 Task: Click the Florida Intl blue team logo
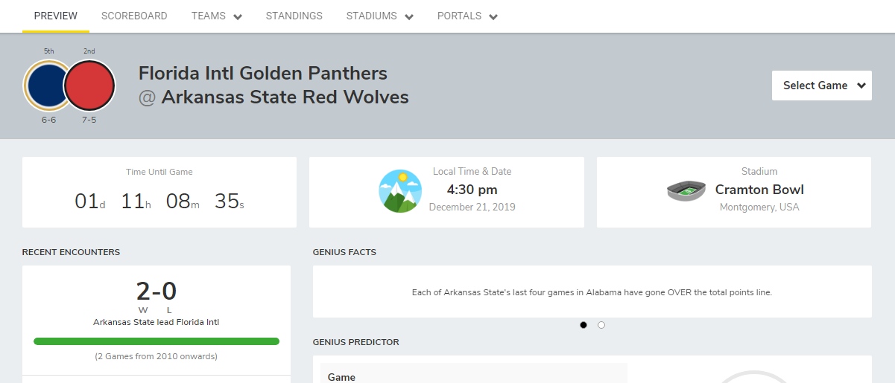pos(46,86)
